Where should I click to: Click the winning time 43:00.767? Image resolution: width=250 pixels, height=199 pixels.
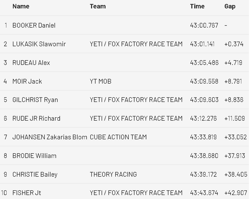204,25
